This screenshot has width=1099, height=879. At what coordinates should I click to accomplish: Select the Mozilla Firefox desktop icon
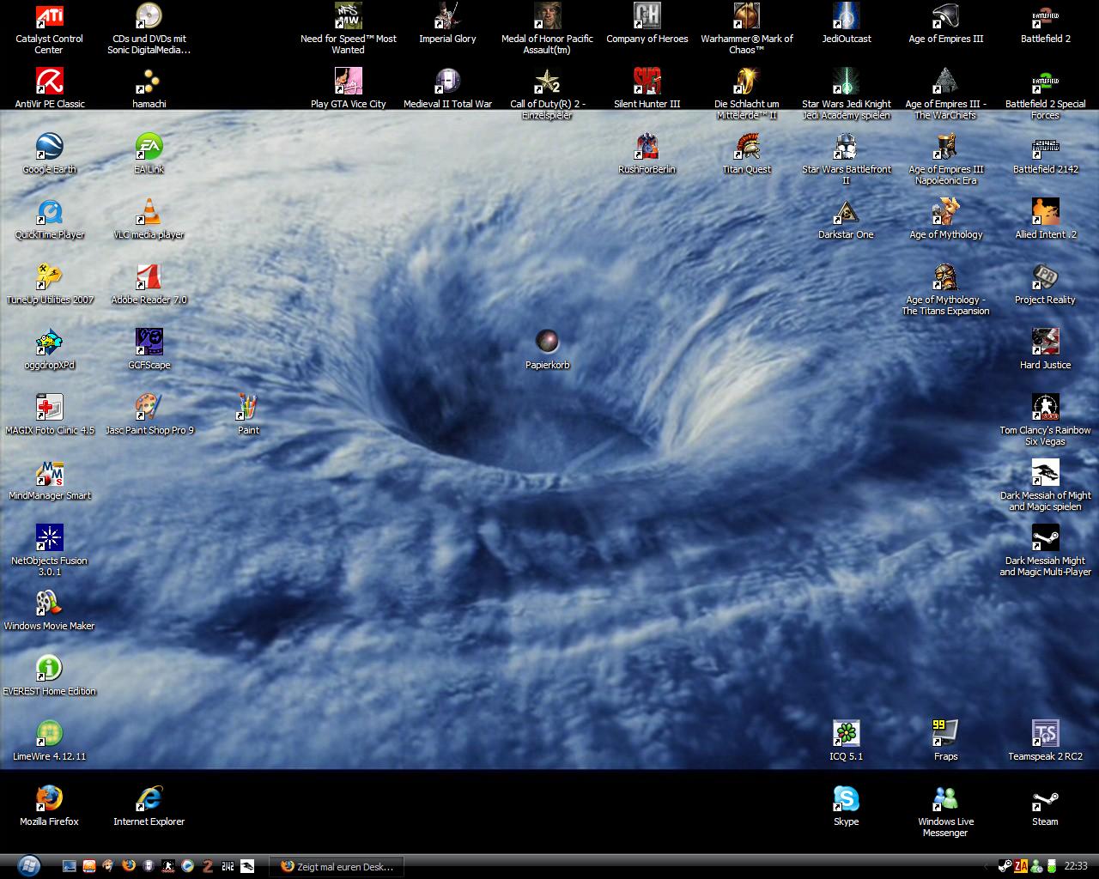coord(49,799)
